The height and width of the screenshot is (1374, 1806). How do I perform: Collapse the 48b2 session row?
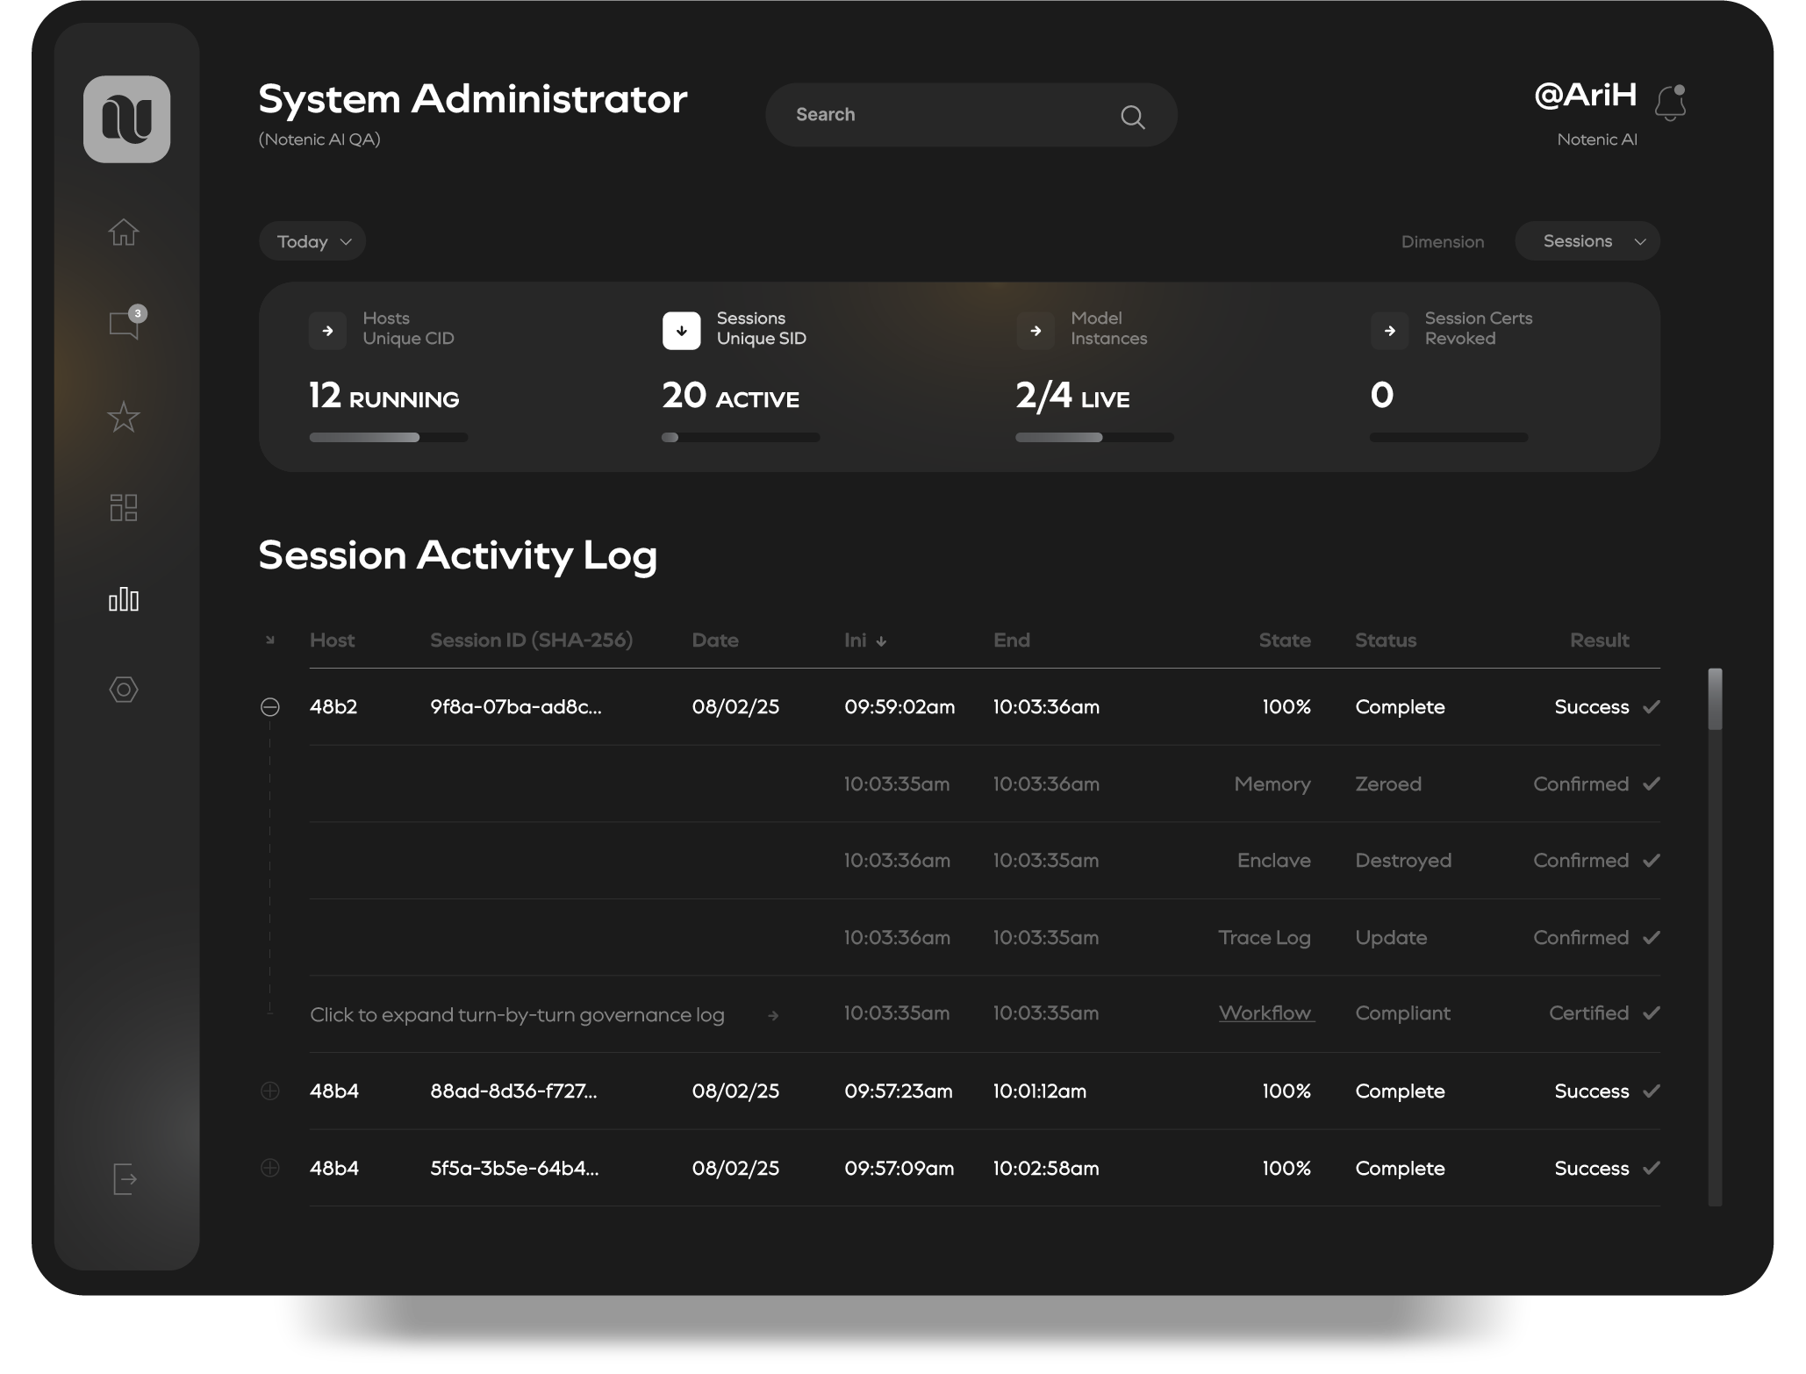point(270,707)
